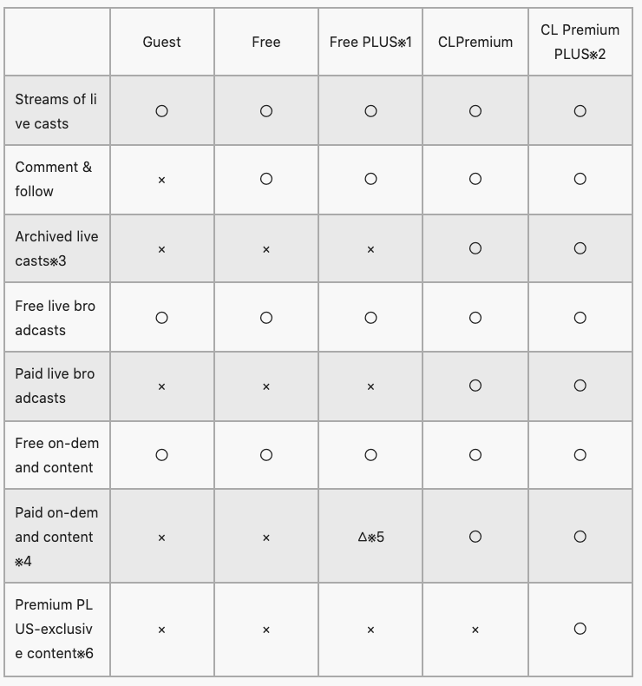Click the CL Premium PLUS※2 column header
This screenshot has height=686, width=642.
point(580,42)
